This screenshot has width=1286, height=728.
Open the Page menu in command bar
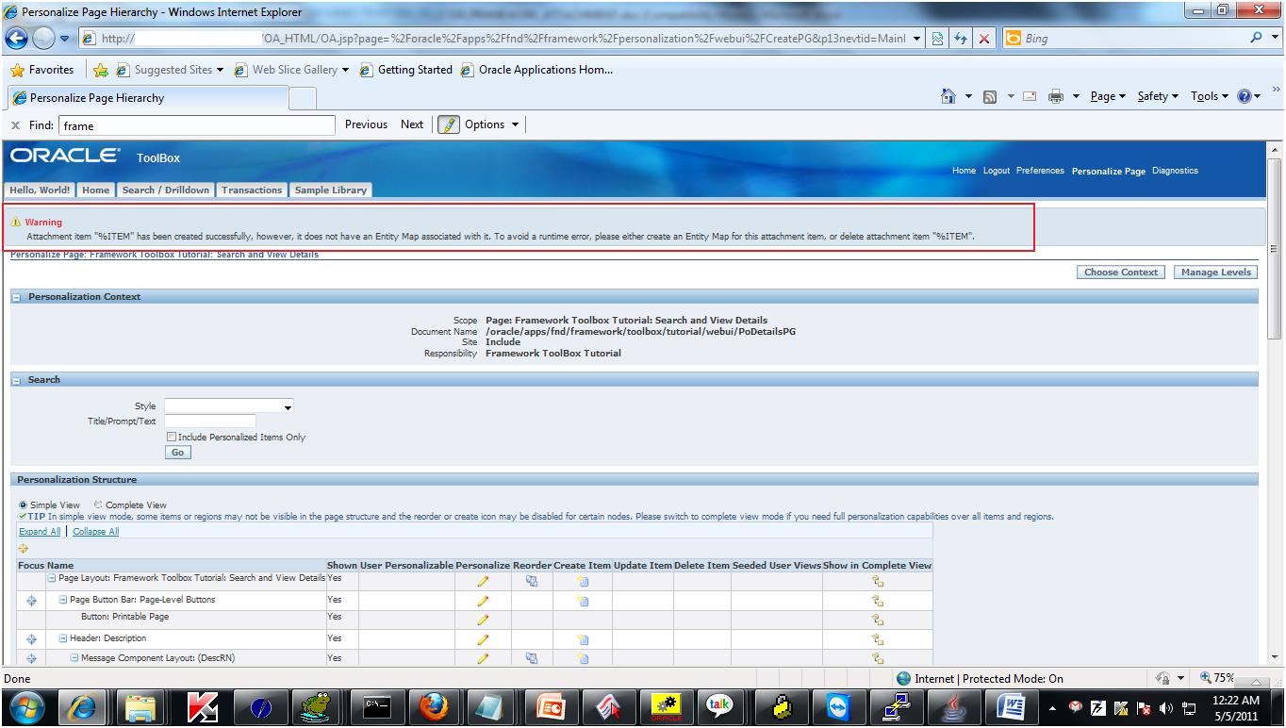(1108, 96)
